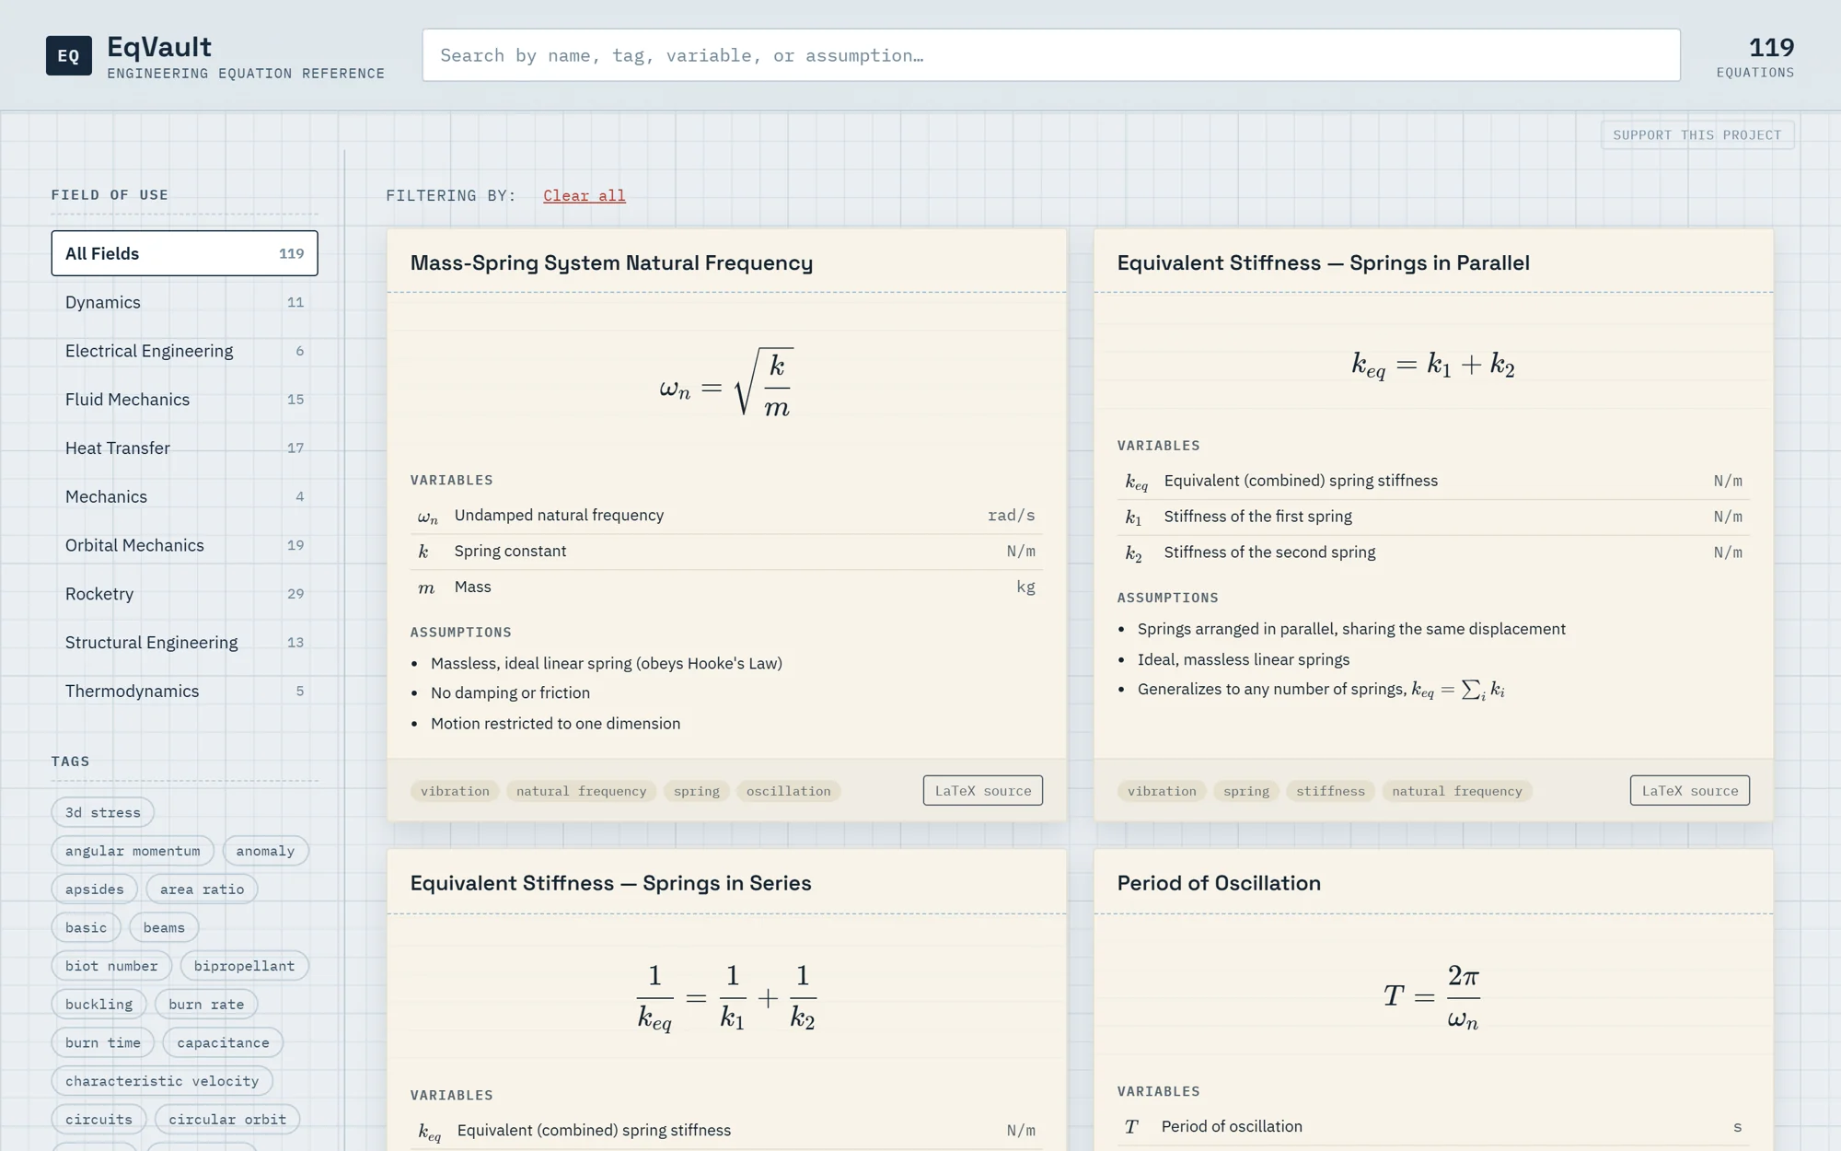Click vibration tag on Mass-Spring card
This screenshot has height=1151, width=1841.
click(x=456, y=791)
